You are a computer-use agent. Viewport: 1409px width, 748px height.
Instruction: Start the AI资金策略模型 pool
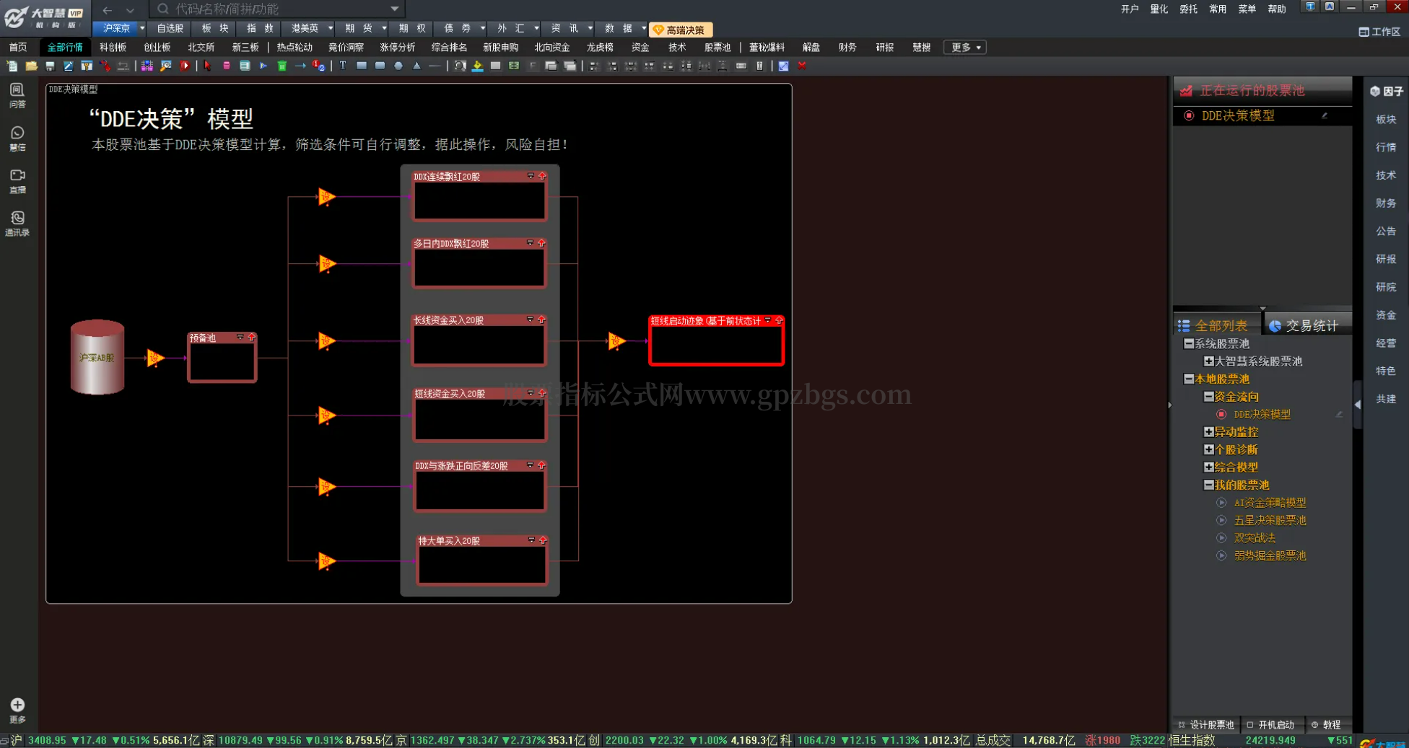coord(1221,503)
